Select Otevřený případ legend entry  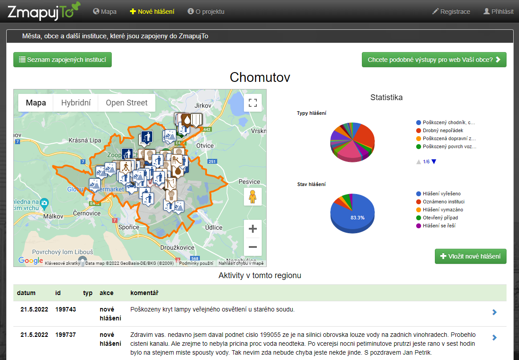click(x=437, y=218)
